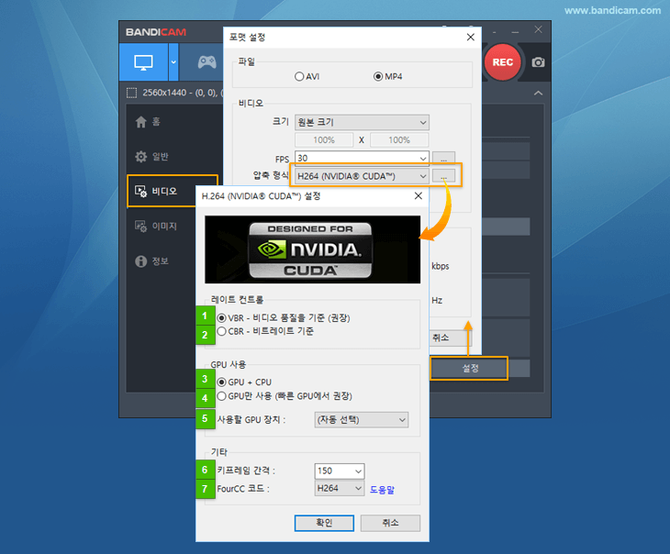
Task: Click 취소 in CUDA settings dialog
Action: (390, 523)
